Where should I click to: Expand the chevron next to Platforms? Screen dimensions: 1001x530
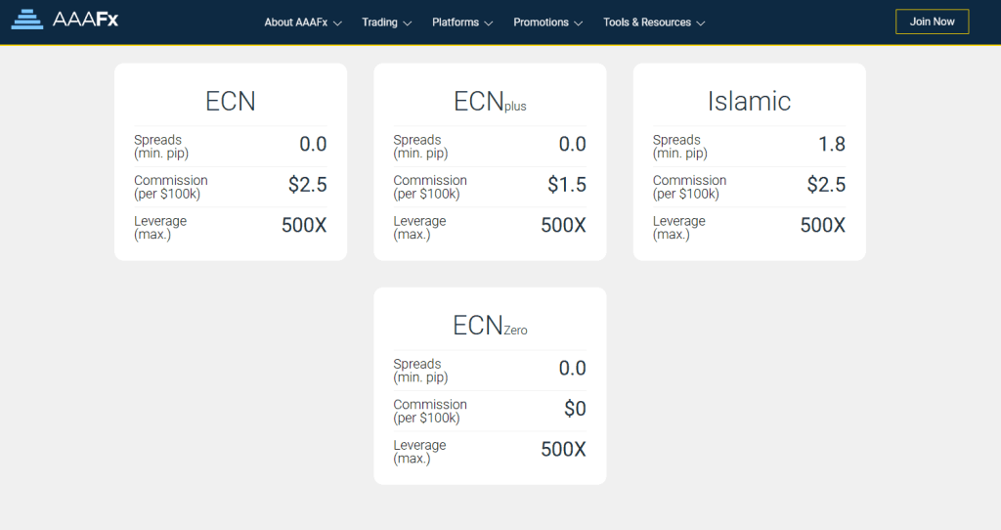click(489, 23)
